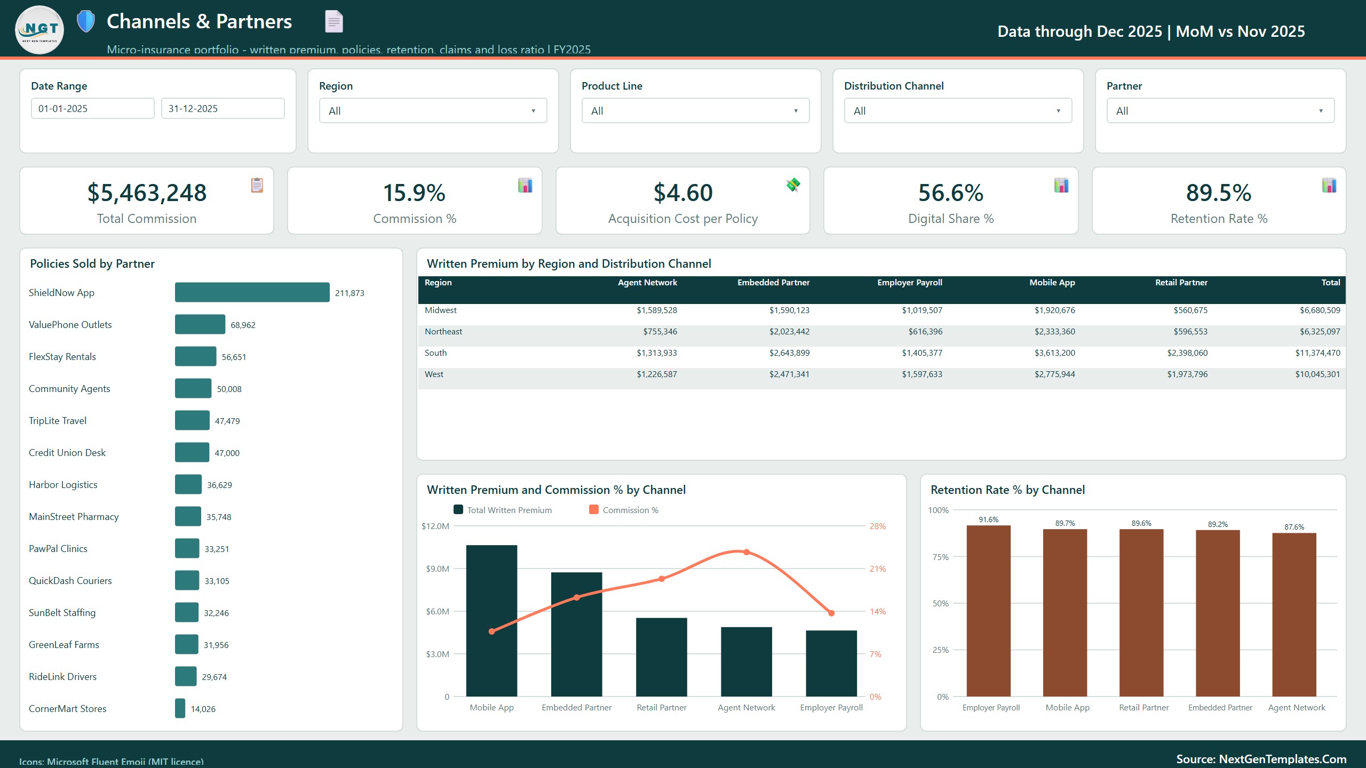Click the 91.6% retention data label
Viewport: 1366px width, 768px height.
coord(988,519)
